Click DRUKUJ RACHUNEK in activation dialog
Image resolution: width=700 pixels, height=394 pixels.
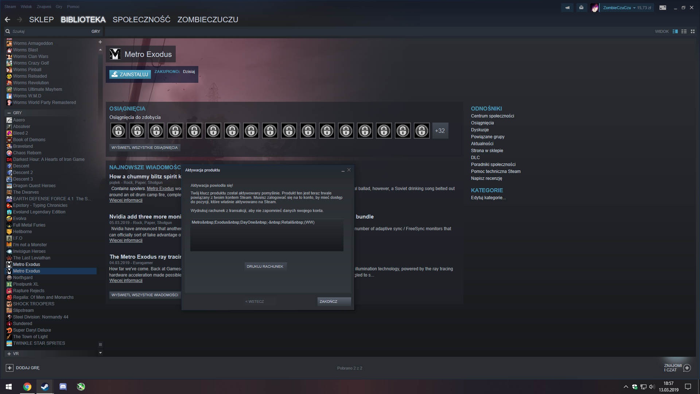click(x=265, y=267)
